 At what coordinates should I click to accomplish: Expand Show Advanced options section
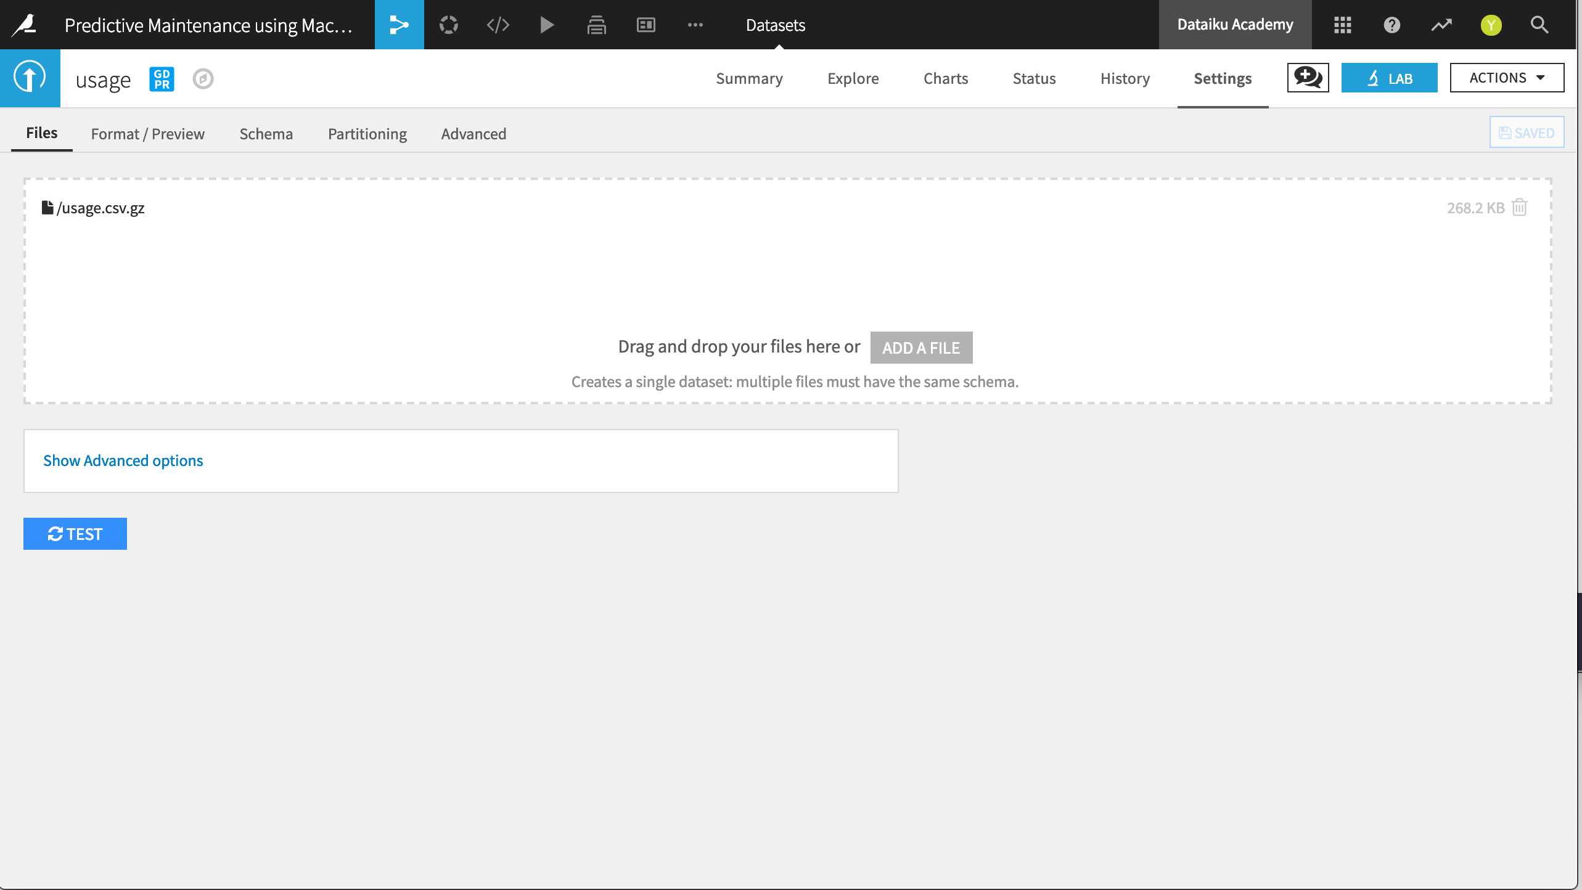[123, 460]
